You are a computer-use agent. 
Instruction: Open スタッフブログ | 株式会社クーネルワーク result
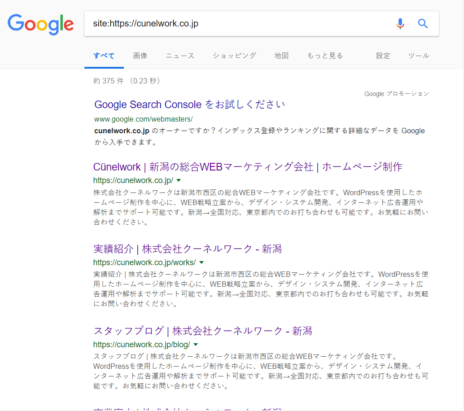[x=203, y=331]
